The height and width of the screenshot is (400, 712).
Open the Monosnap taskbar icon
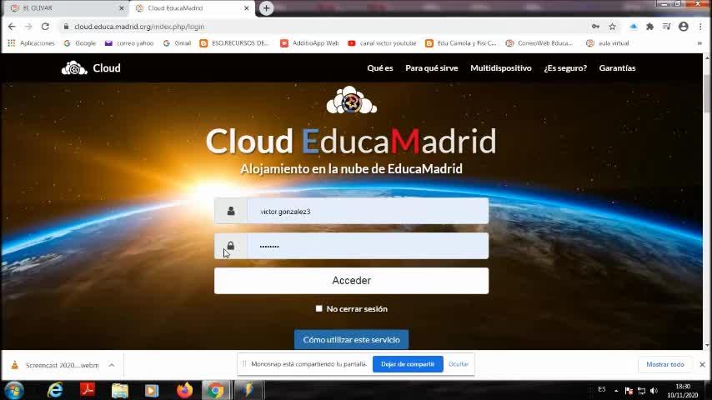click(x=248, y=391)
